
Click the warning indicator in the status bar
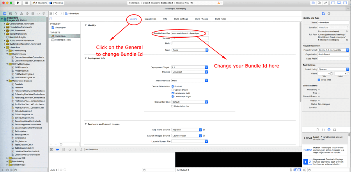[x=220, y=3]
